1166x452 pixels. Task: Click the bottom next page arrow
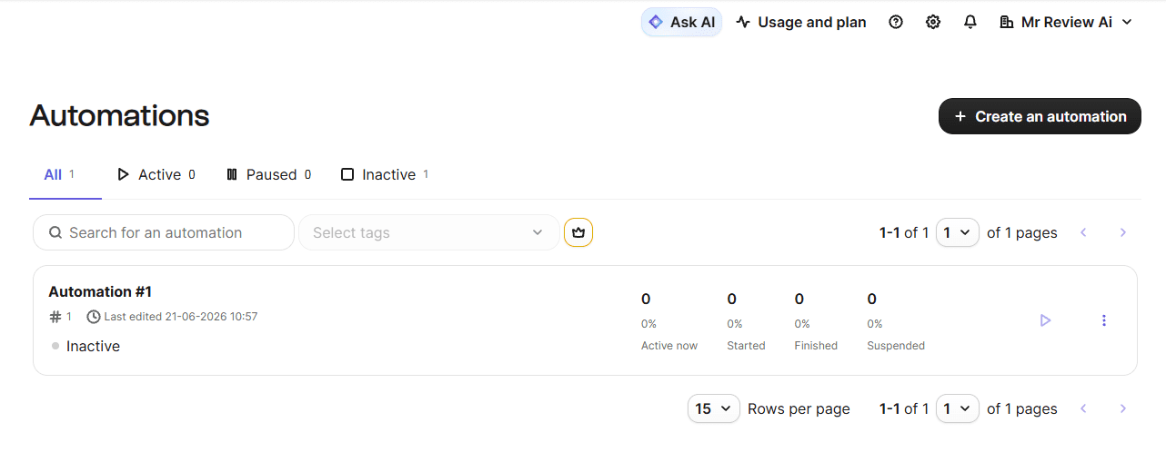pyautogui.click(x=1123, y=408)
